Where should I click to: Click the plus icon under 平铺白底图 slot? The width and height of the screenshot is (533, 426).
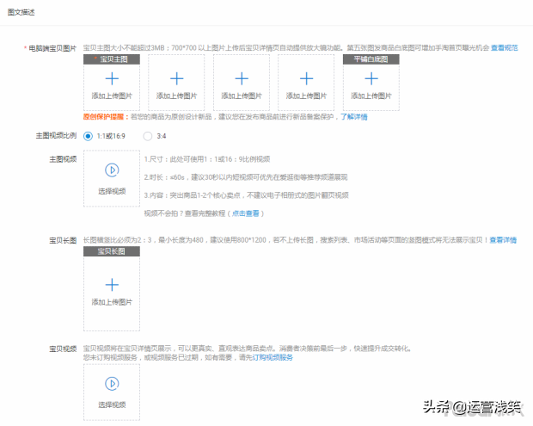click(x=371, y=78)
